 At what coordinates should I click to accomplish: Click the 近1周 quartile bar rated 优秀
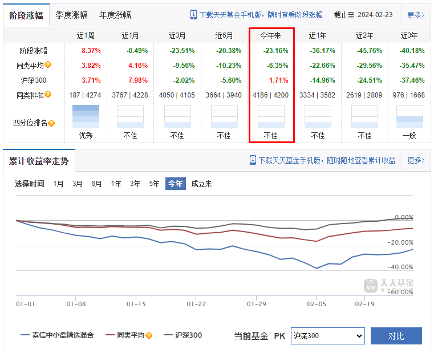coord(86,116)
